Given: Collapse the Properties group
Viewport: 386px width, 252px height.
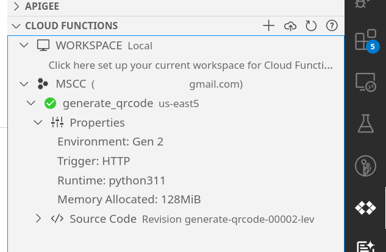Looking at the screenshot, I should coord(38,122).
